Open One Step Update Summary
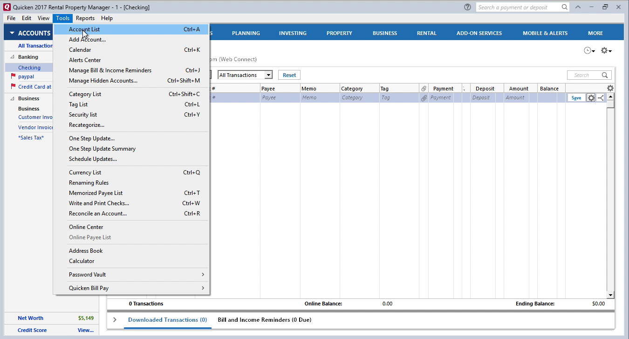 click(x=131, y=149)
